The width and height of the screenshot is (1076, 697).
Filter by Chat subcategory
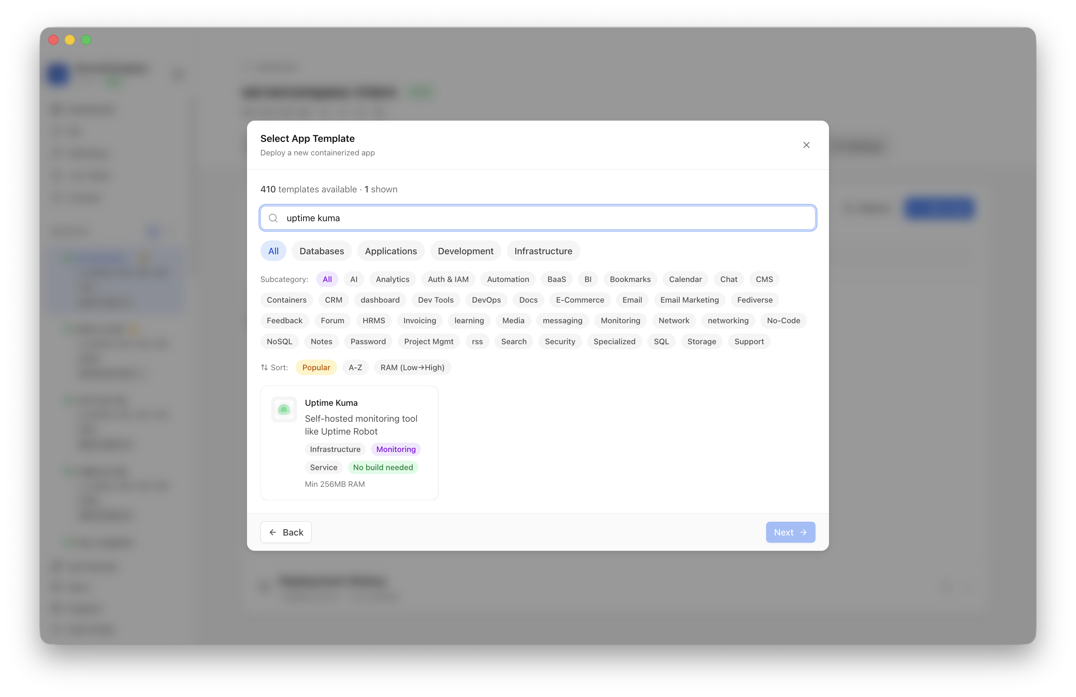729,279
